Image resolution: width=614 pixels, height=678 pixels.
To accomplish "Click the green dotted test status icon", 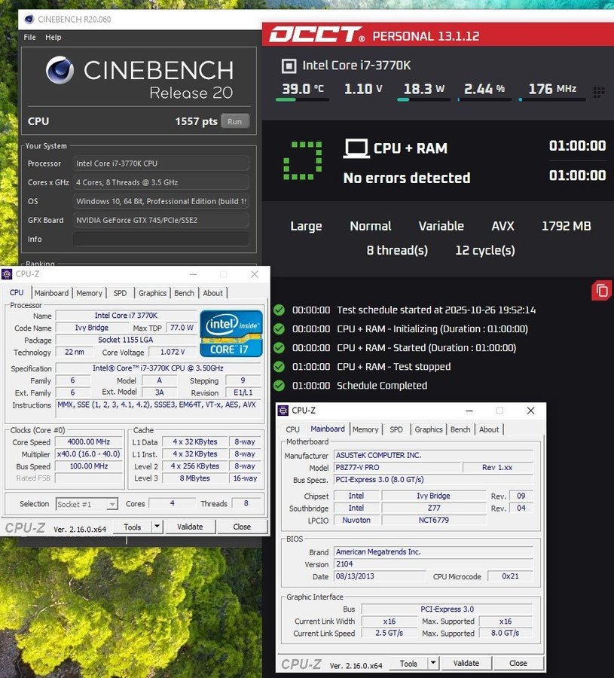I will [301, 161].
